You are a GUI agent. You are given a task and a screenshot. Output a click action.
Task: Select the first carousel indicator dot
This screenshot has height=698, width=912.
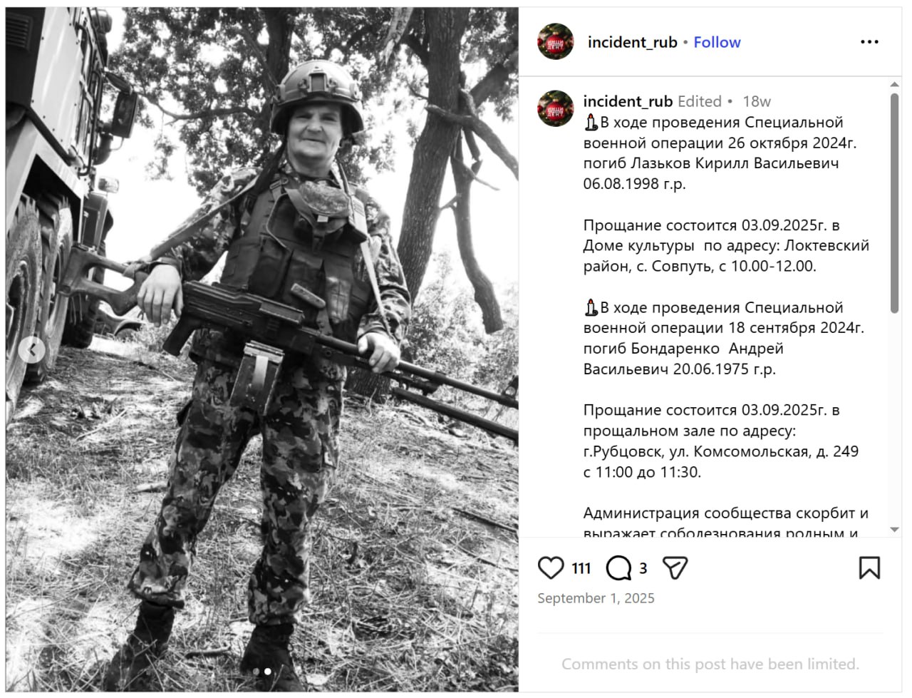[x=256, y=671]
